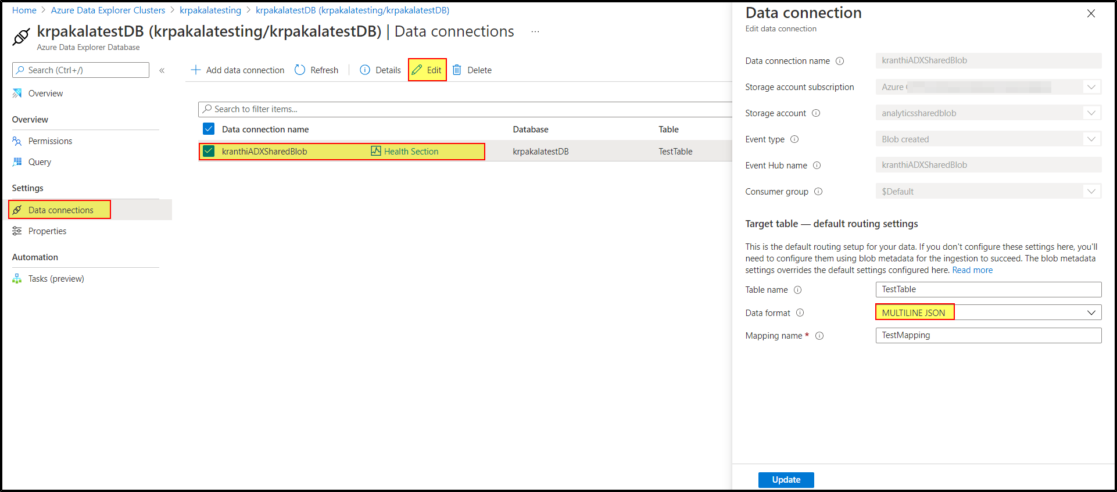Click the krpakalatestDB breadcrumb link

(352, 10)
